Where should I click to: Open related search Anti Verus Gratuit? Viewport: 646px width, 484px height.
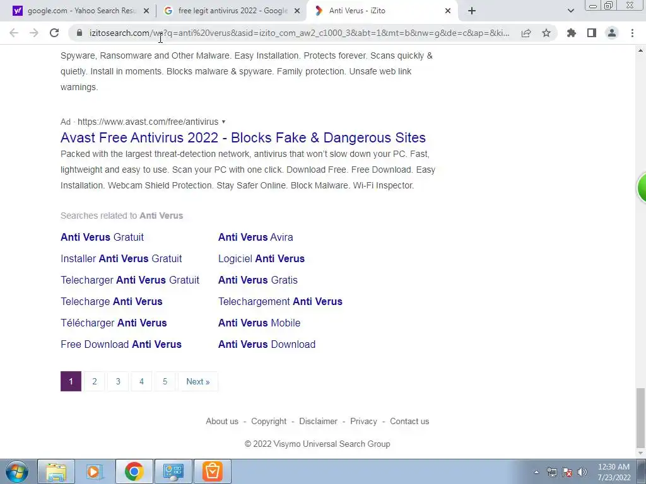(x=102, y=237)
